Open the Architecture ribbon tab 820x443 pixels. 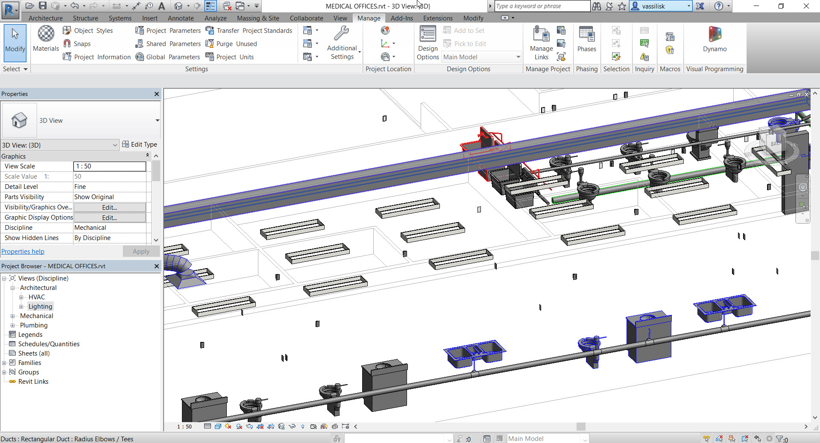(x=45, y=18)
